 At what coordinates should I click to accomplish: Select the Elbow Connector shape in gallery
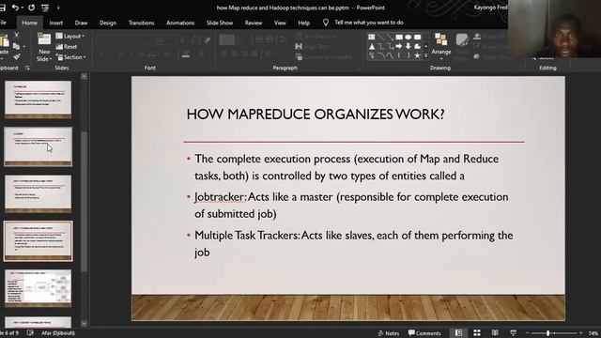click(380, 46)
